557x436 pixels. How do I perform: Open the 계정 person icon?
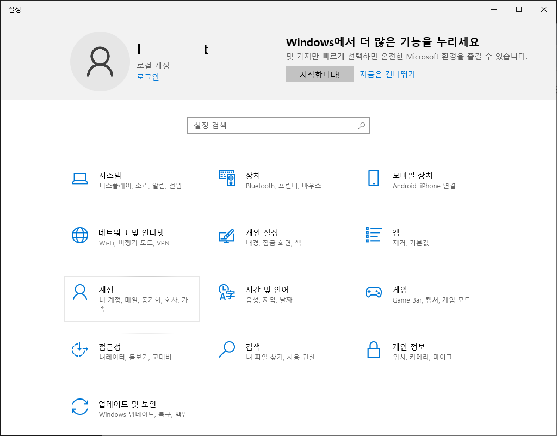click(80, 292)
